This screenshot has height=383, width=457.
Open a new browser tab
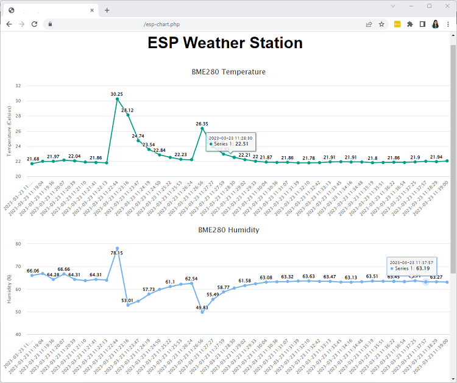107,10
